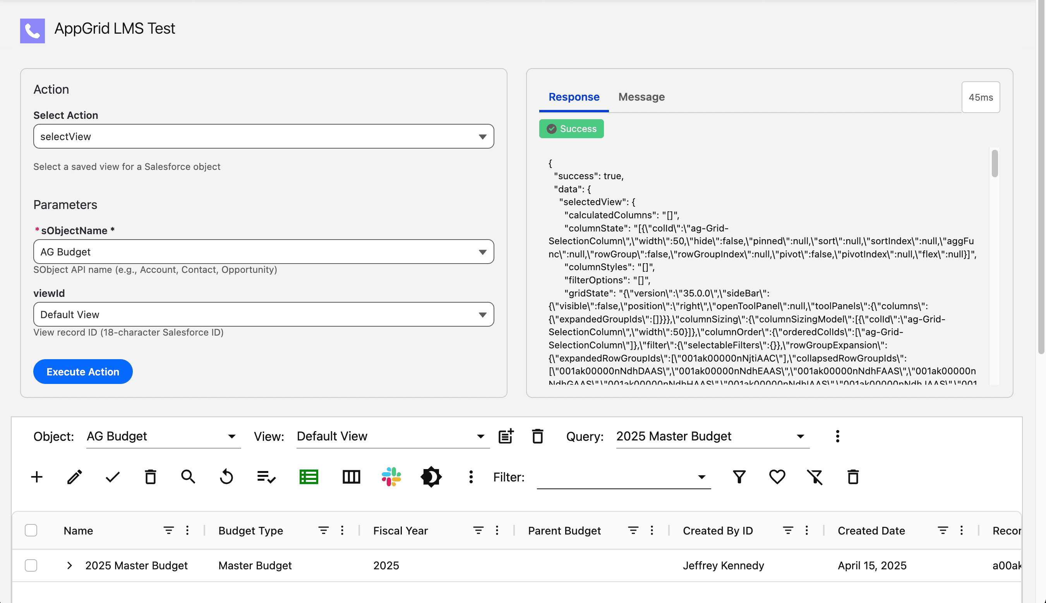Click the response panel vertical scrollbar
Image resolution: width=1046 pixels, height=603 pixels.
click(x=994, y=164)
